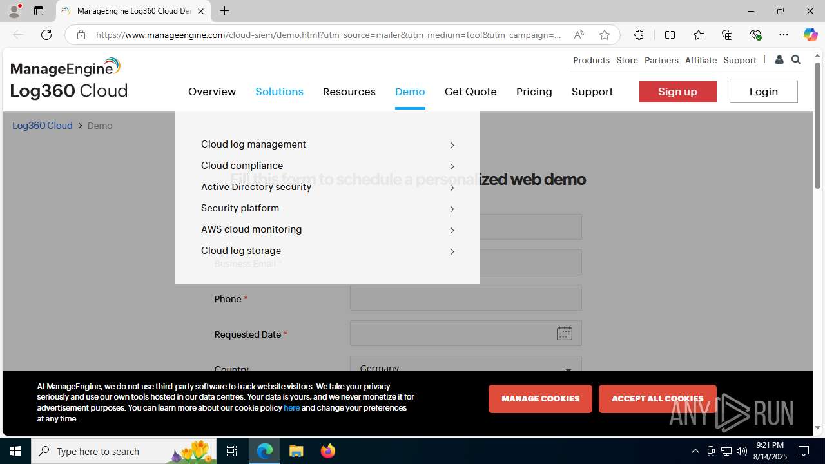Open the Country dropdown showing Germany
The image size is (825, 464).
(x=466, y=364)
